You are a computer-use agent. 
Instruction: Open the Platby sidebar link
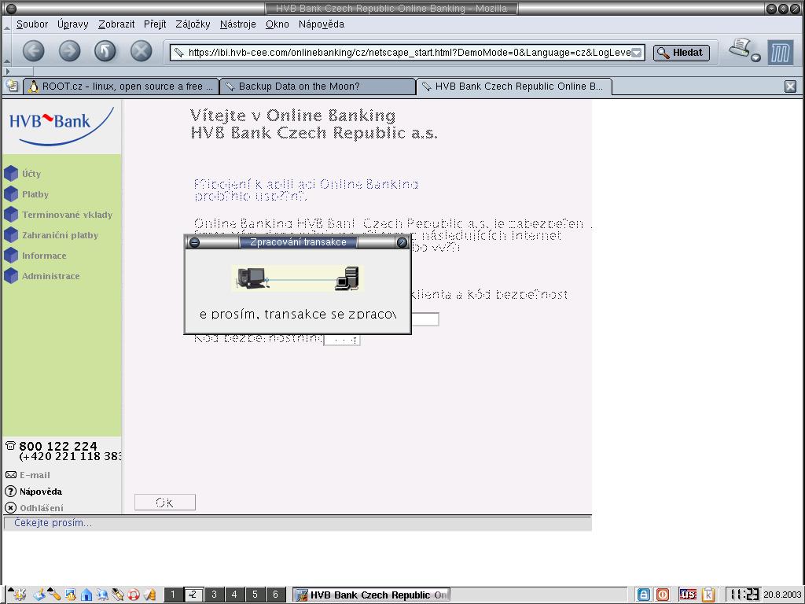(35, 194)
